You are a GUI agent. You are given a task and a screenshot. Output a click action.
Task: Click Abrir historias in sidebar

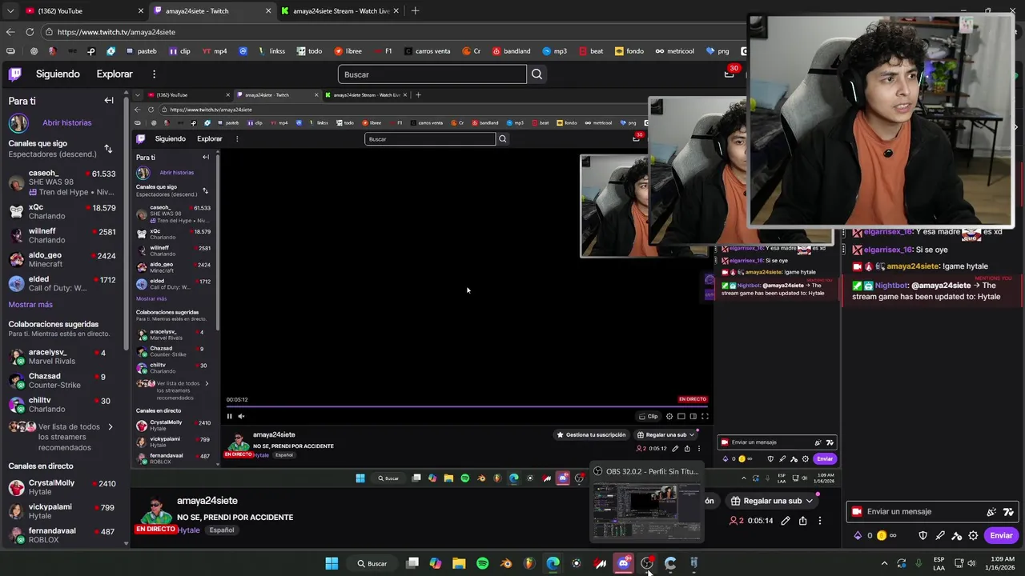coord(67,123)
